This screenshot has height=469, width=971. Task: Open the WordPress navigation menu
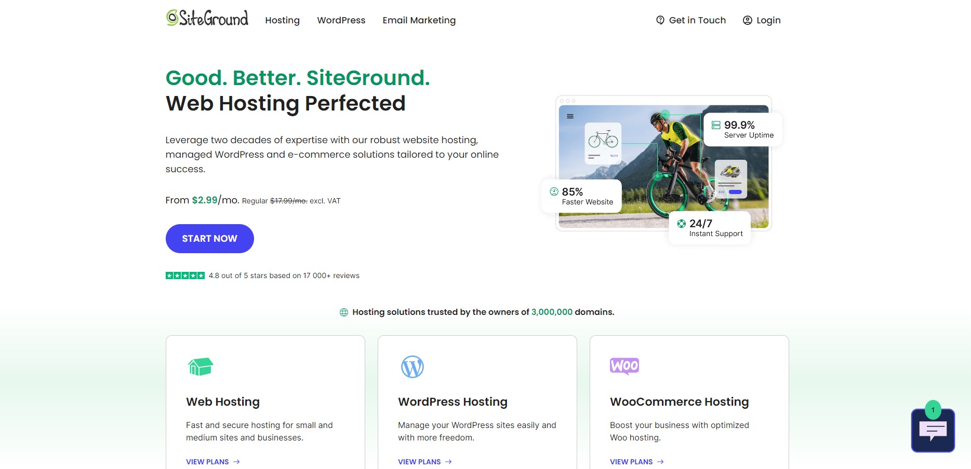[x=341, y=20]
